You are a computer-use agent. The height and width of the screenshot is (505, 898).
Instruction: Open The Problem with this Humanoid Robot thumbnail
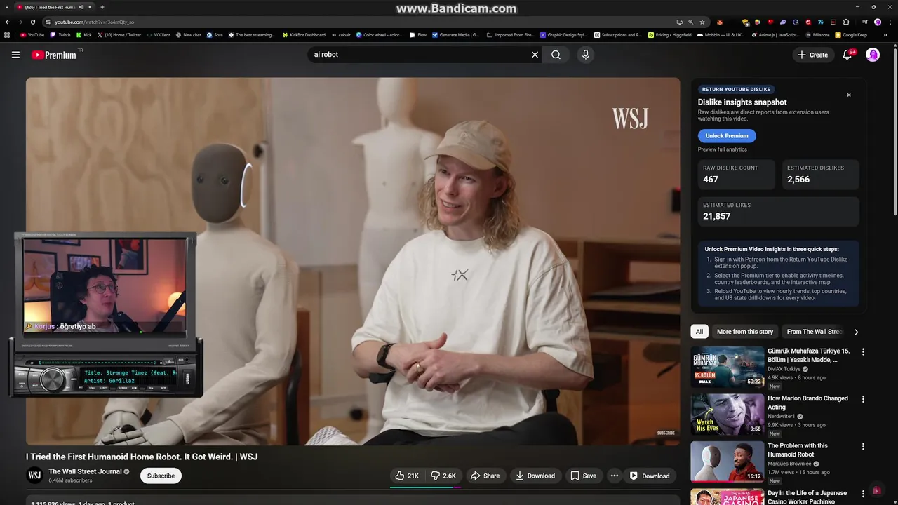(728, 462)
